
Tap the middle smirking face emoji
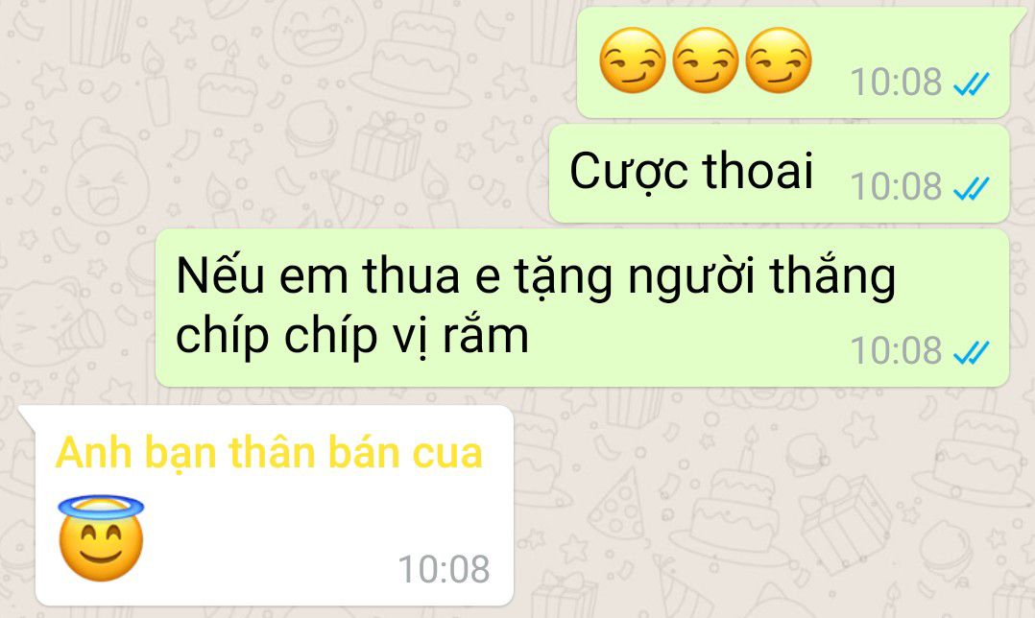(705, 60)
